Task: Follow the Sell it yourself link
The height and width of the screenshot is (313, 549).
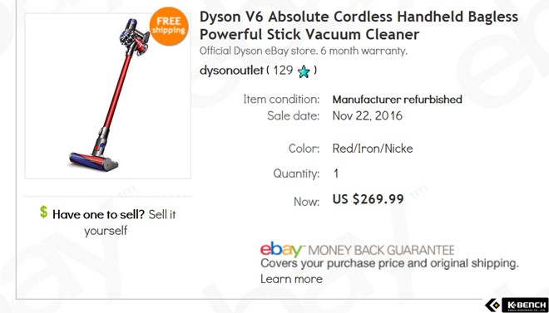Action: (130, 223)
